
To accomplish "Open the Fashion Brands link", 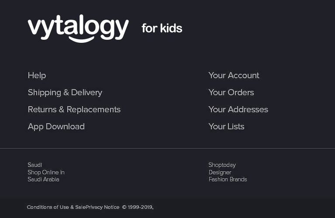I will click(228, 180).
